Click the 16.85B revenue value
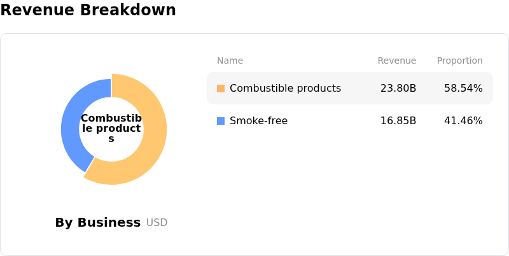The height and width of the screenshot is (256, 509). [x=398, y=121]
